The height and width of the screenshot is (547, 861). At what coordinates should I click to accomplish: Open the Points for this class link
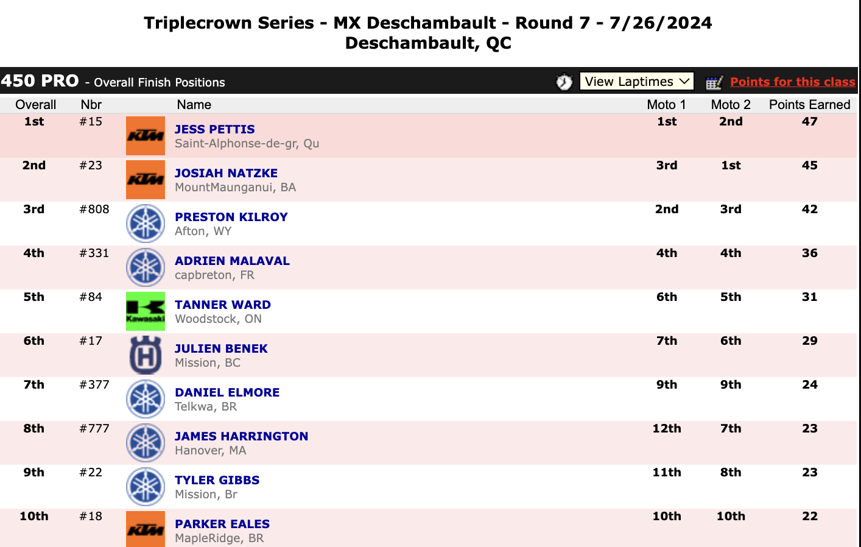(792, 82)
